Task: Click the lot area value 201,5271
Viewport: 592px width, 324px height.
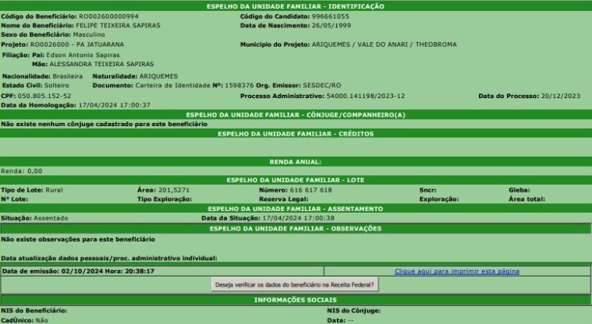Action: 175,190
